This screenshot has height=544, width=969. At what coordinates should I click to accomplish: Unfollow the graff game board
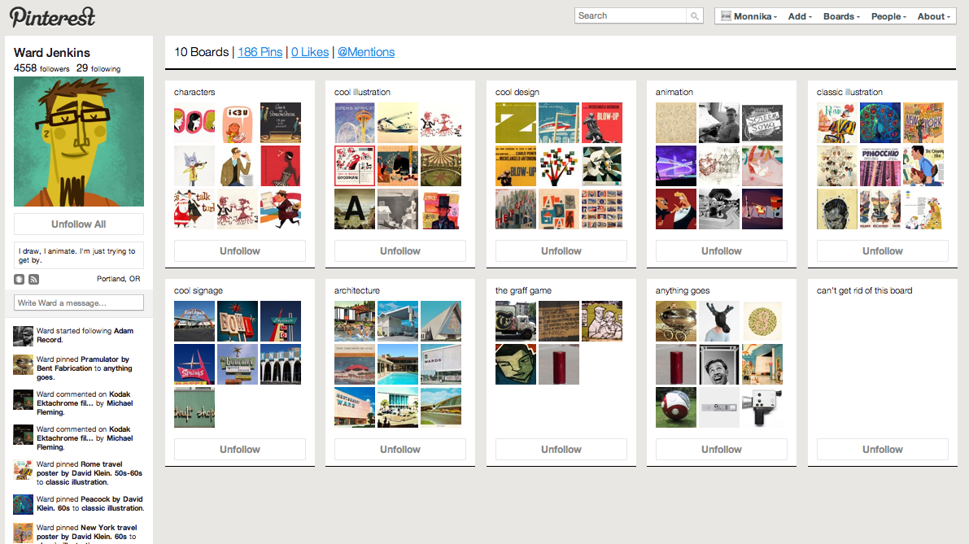(x=561, y=449)
